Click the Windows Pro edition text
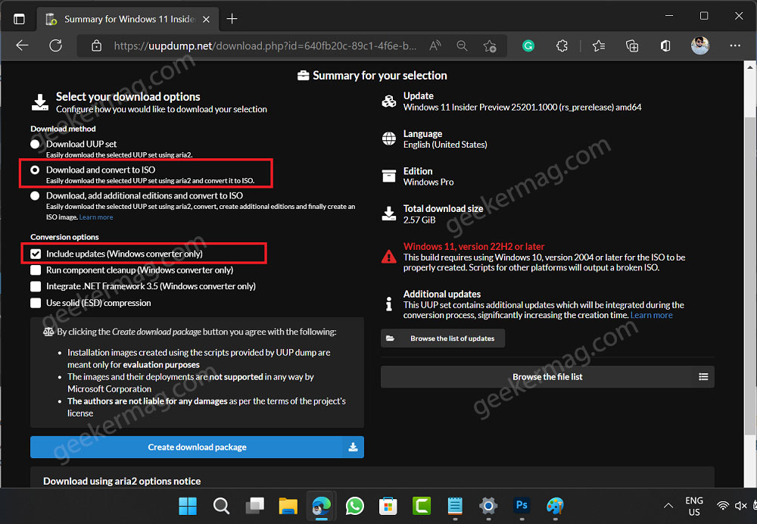Image resolution: width=757 pixels, height=524 pixels. click(428, 182)
